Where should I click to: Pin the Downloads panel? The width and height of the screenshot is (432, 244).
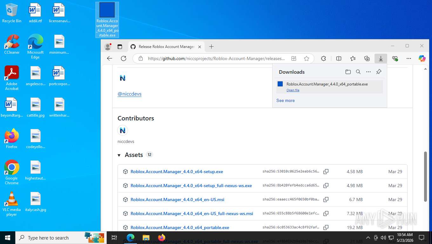(379, 72)
